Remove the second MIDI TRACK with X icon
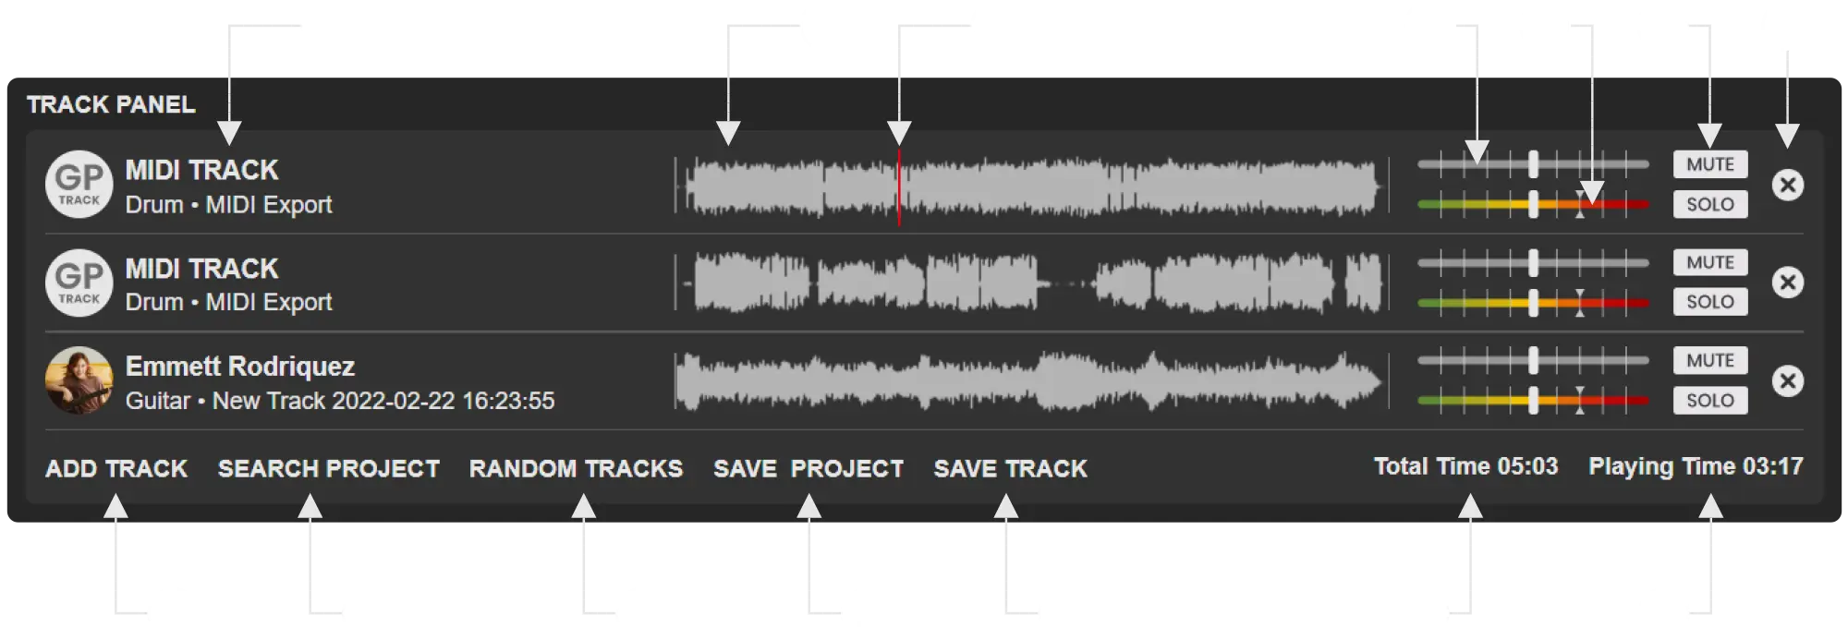This screenshot has height=639, width=1848. coord(1788,283)
